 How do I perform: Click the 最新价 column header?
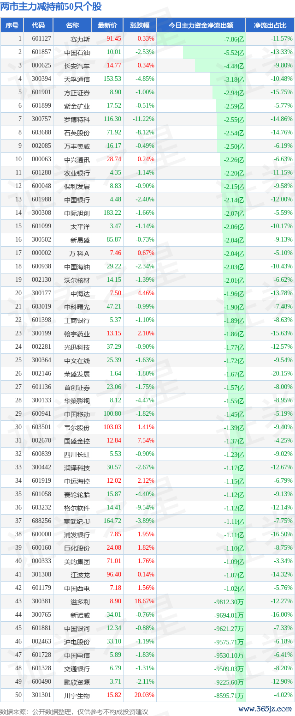coord(107,25)
